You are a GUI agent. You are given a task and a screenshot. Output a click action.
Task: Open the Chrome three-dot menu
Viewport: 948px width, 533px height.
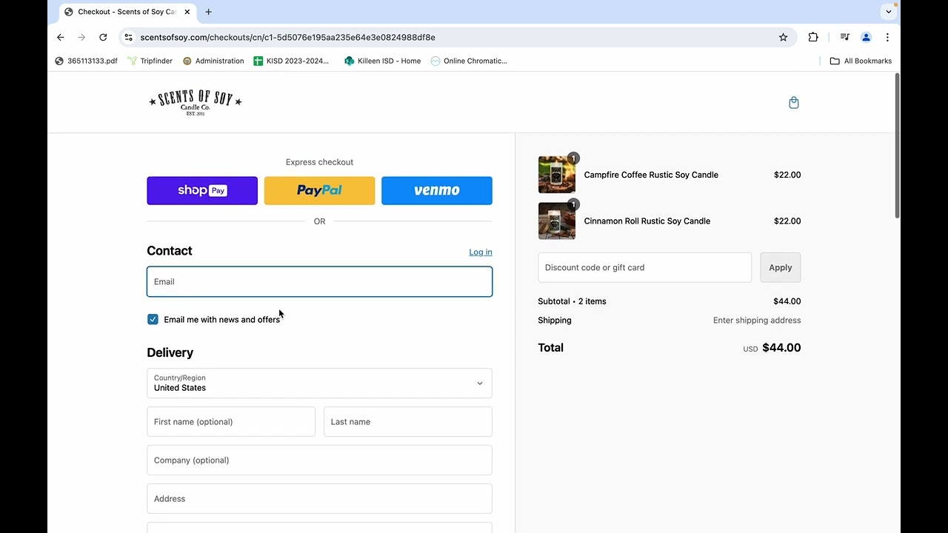887,37
